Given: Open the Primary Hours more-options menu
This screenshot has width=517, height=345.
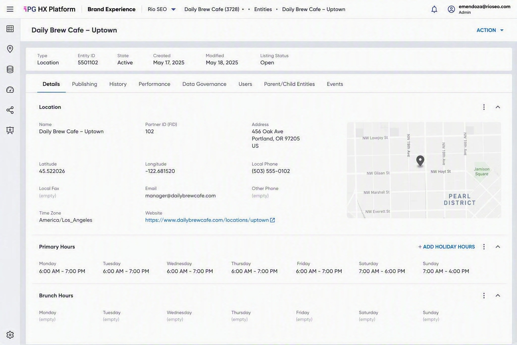Looking at the screenshot, I should [x=484, y=247].
